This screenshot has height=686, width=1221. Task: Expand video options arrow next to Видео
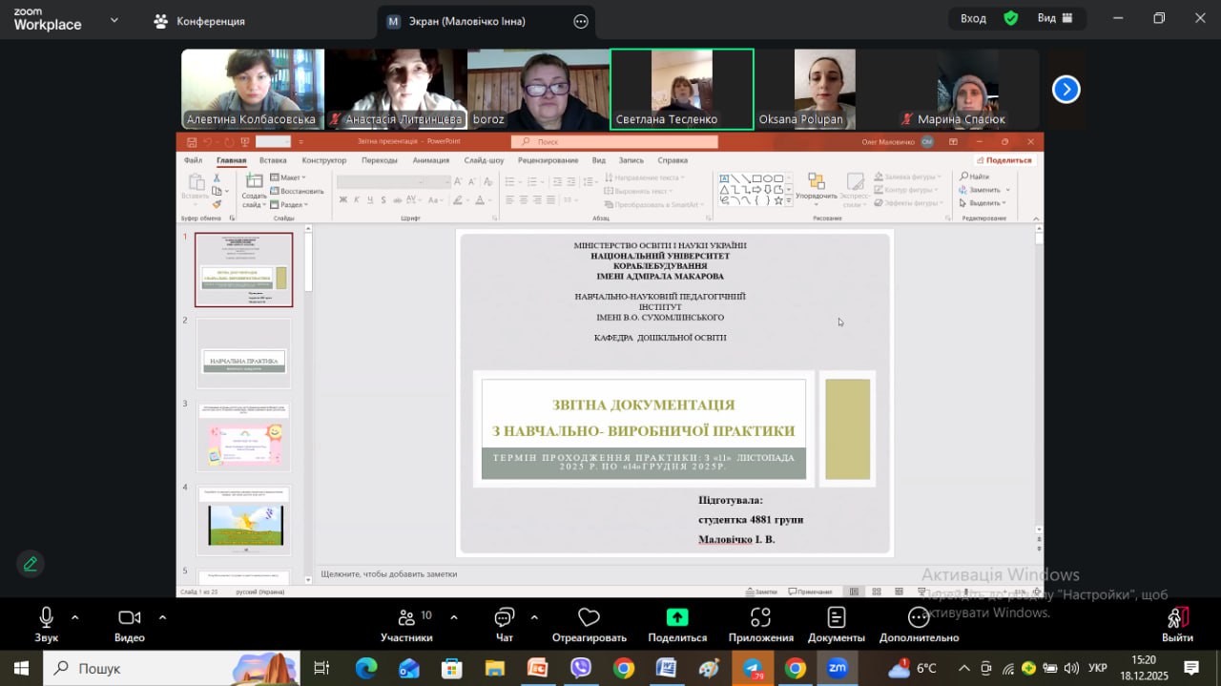162,617
